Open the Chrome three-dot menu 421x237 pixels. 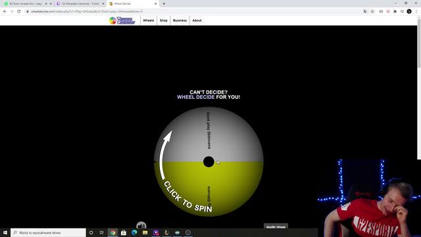point(416,12)
